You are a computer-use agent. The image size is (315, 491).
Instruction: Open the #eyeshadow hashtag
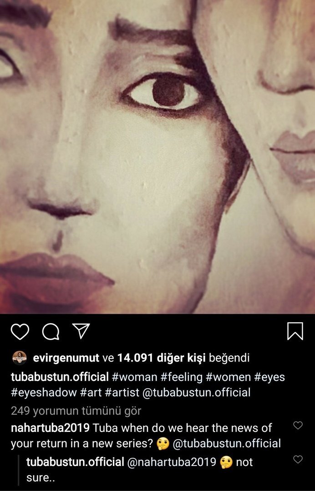pos(44,393)
